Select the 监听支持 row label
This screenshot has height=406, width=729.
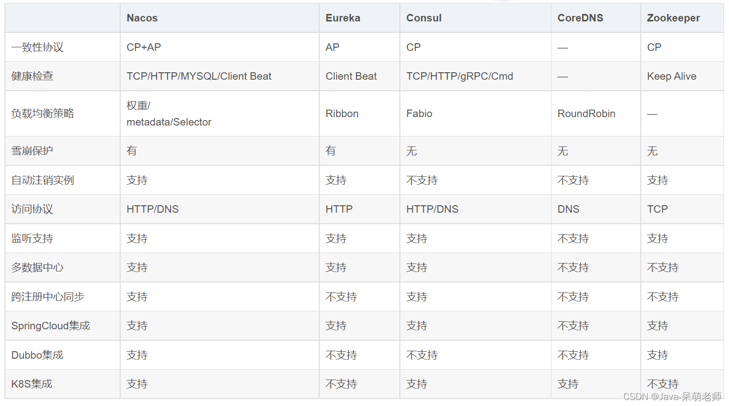[x=32, y=239]
